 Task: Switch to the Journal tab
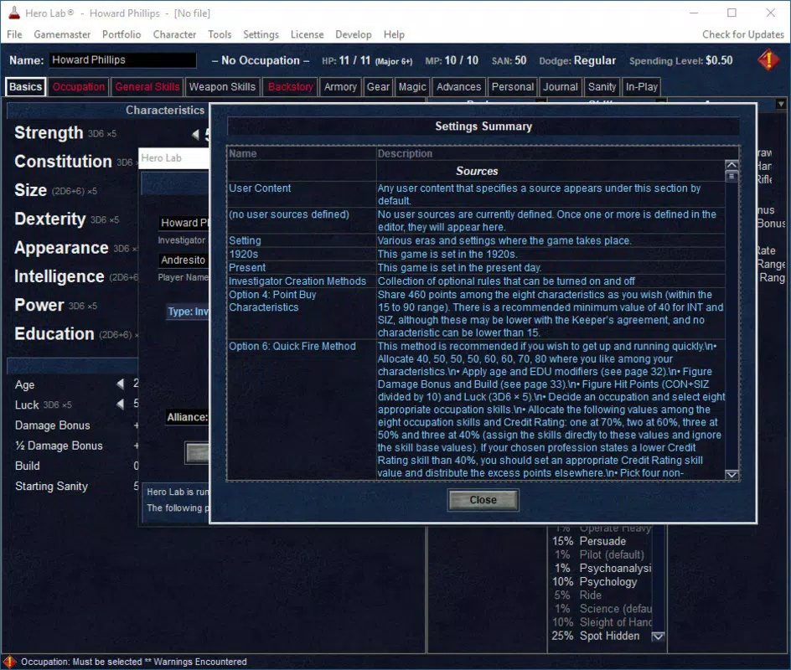(x=560, y=87)
